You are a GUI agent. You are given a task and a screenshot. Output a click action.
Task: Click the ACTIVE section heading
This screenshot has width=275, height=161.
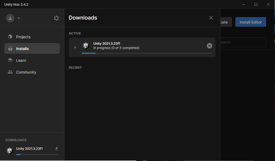[75, 33]
